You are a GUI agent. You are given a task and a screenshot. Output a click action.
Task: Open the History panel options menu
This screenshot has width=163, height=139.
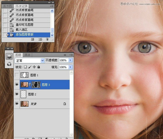[x=52, y=6]
